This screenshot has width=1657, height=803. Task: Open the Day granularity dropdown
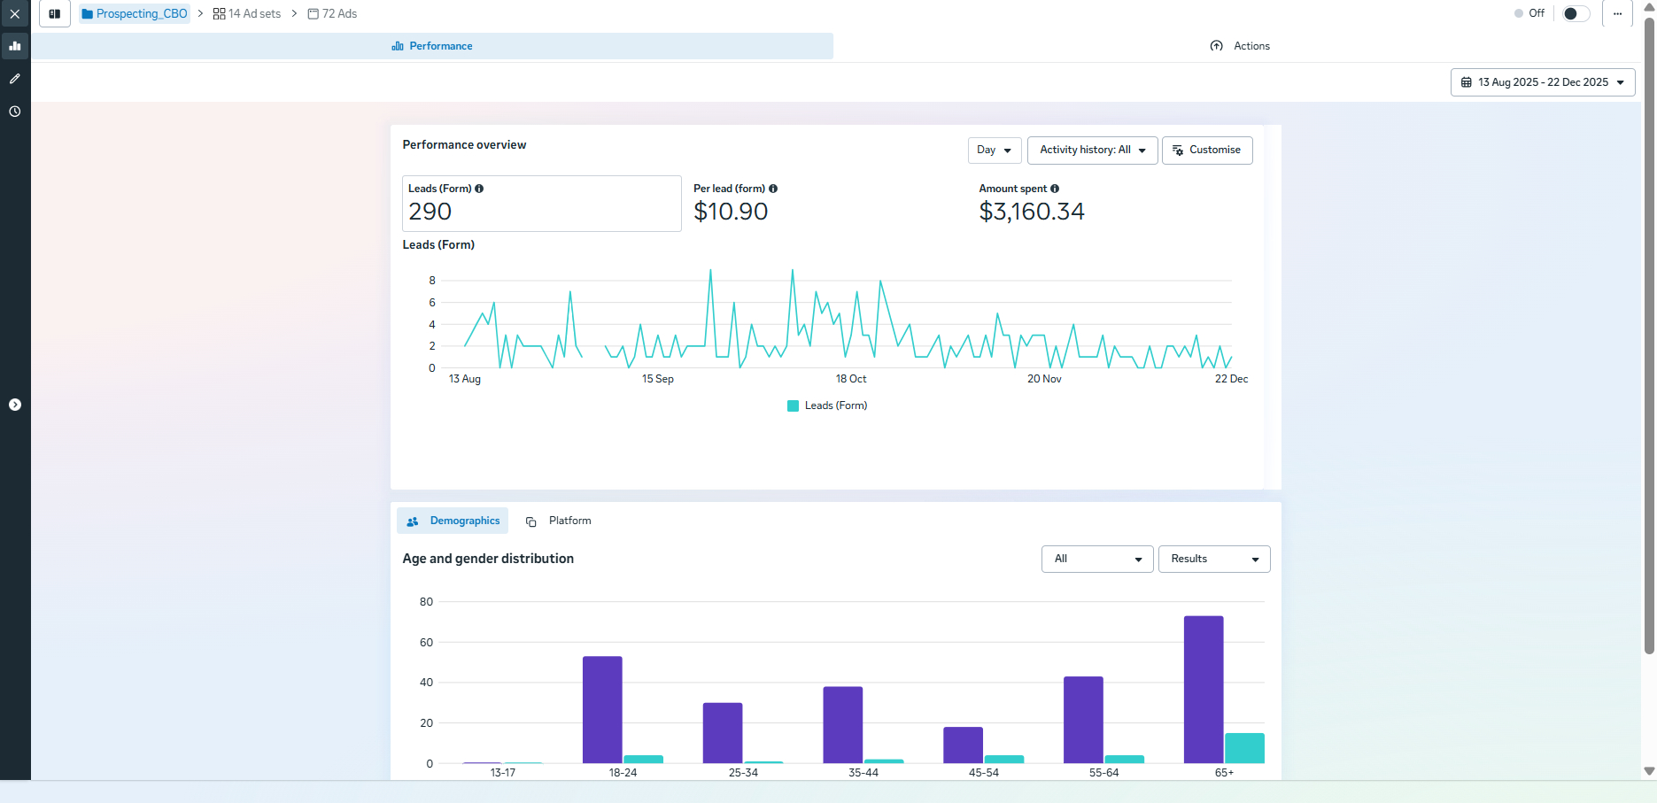(x=995, y=151)
